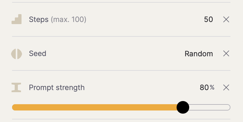Click the Prompt strength label text

pos(57,87)
